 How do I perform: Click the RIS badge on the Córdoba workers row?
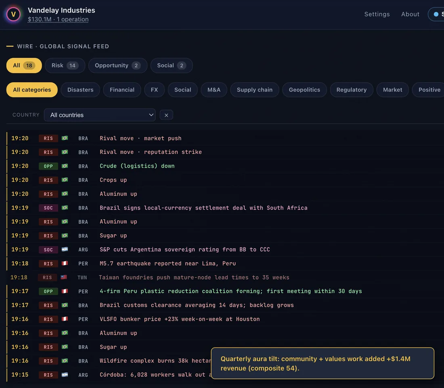coord(48,375)
